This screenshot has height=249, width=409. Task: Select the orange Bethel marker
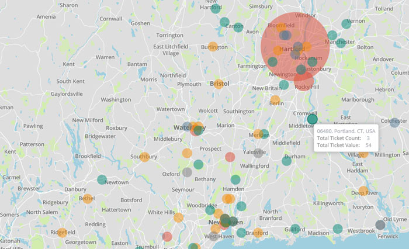coord(88,199)
